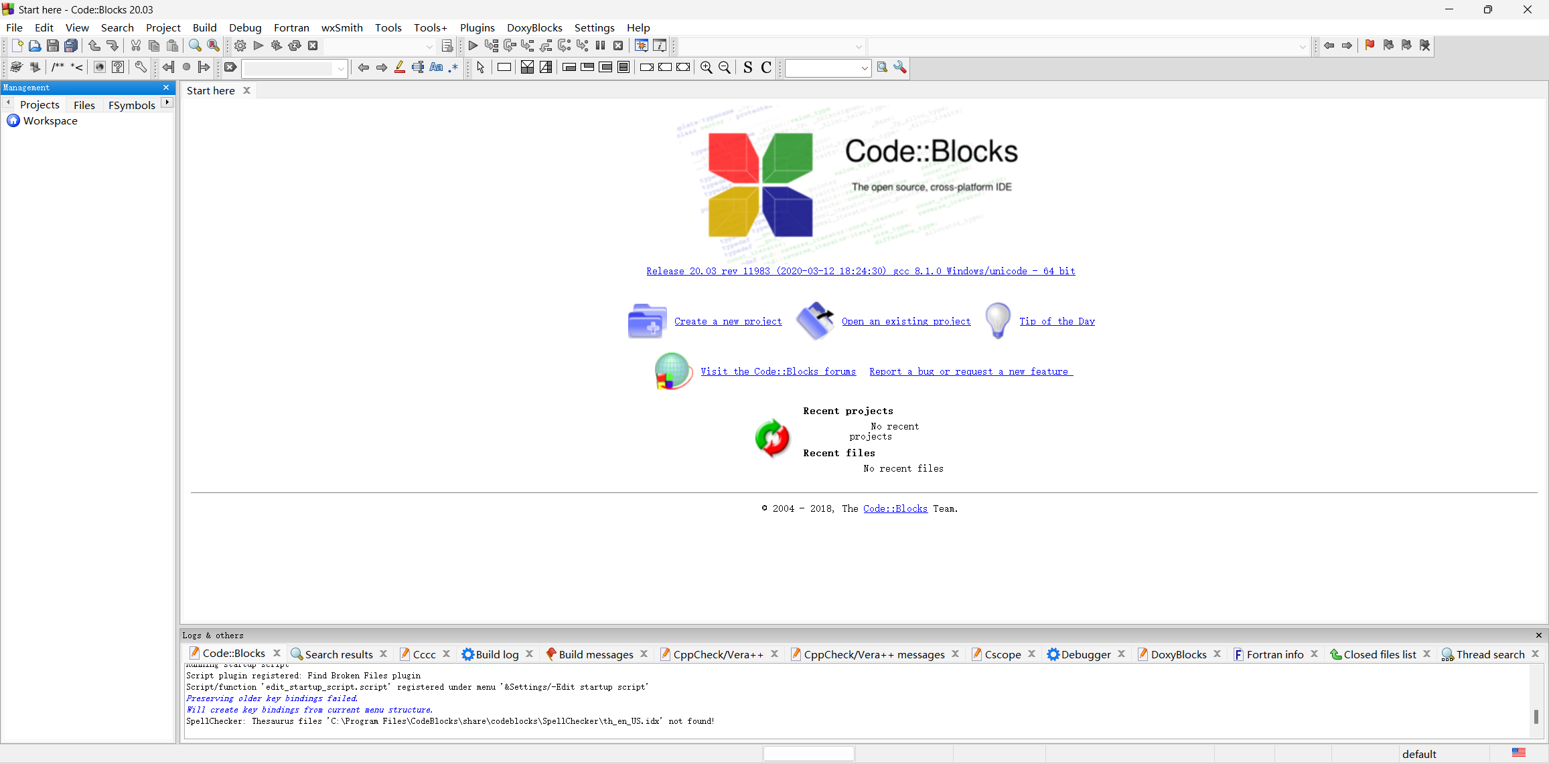Click the Abort build icon
The image size is (1549, 764).
click(313, 45)
